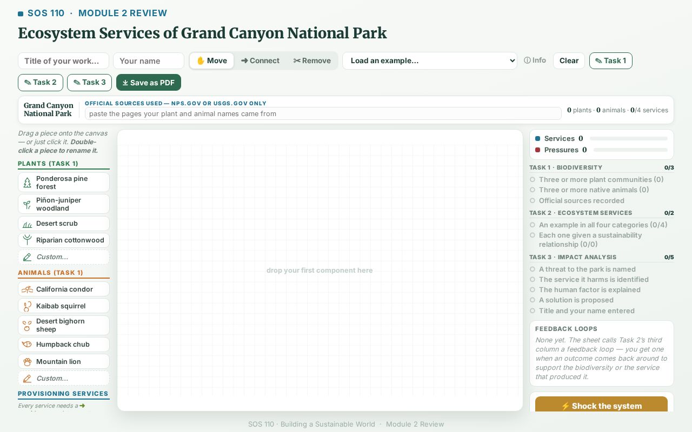The image size is (692, 432).
Task: Click 'A threat to the park is named'
Action: [601, 269]
